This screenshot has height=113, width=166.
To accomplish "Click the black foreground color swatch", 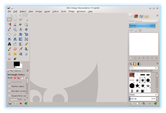I will pos(17,64).
